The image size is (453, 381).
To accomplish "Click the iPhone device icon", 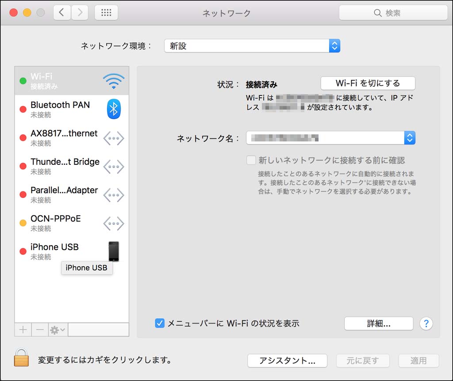I will (x=114, y=251).
